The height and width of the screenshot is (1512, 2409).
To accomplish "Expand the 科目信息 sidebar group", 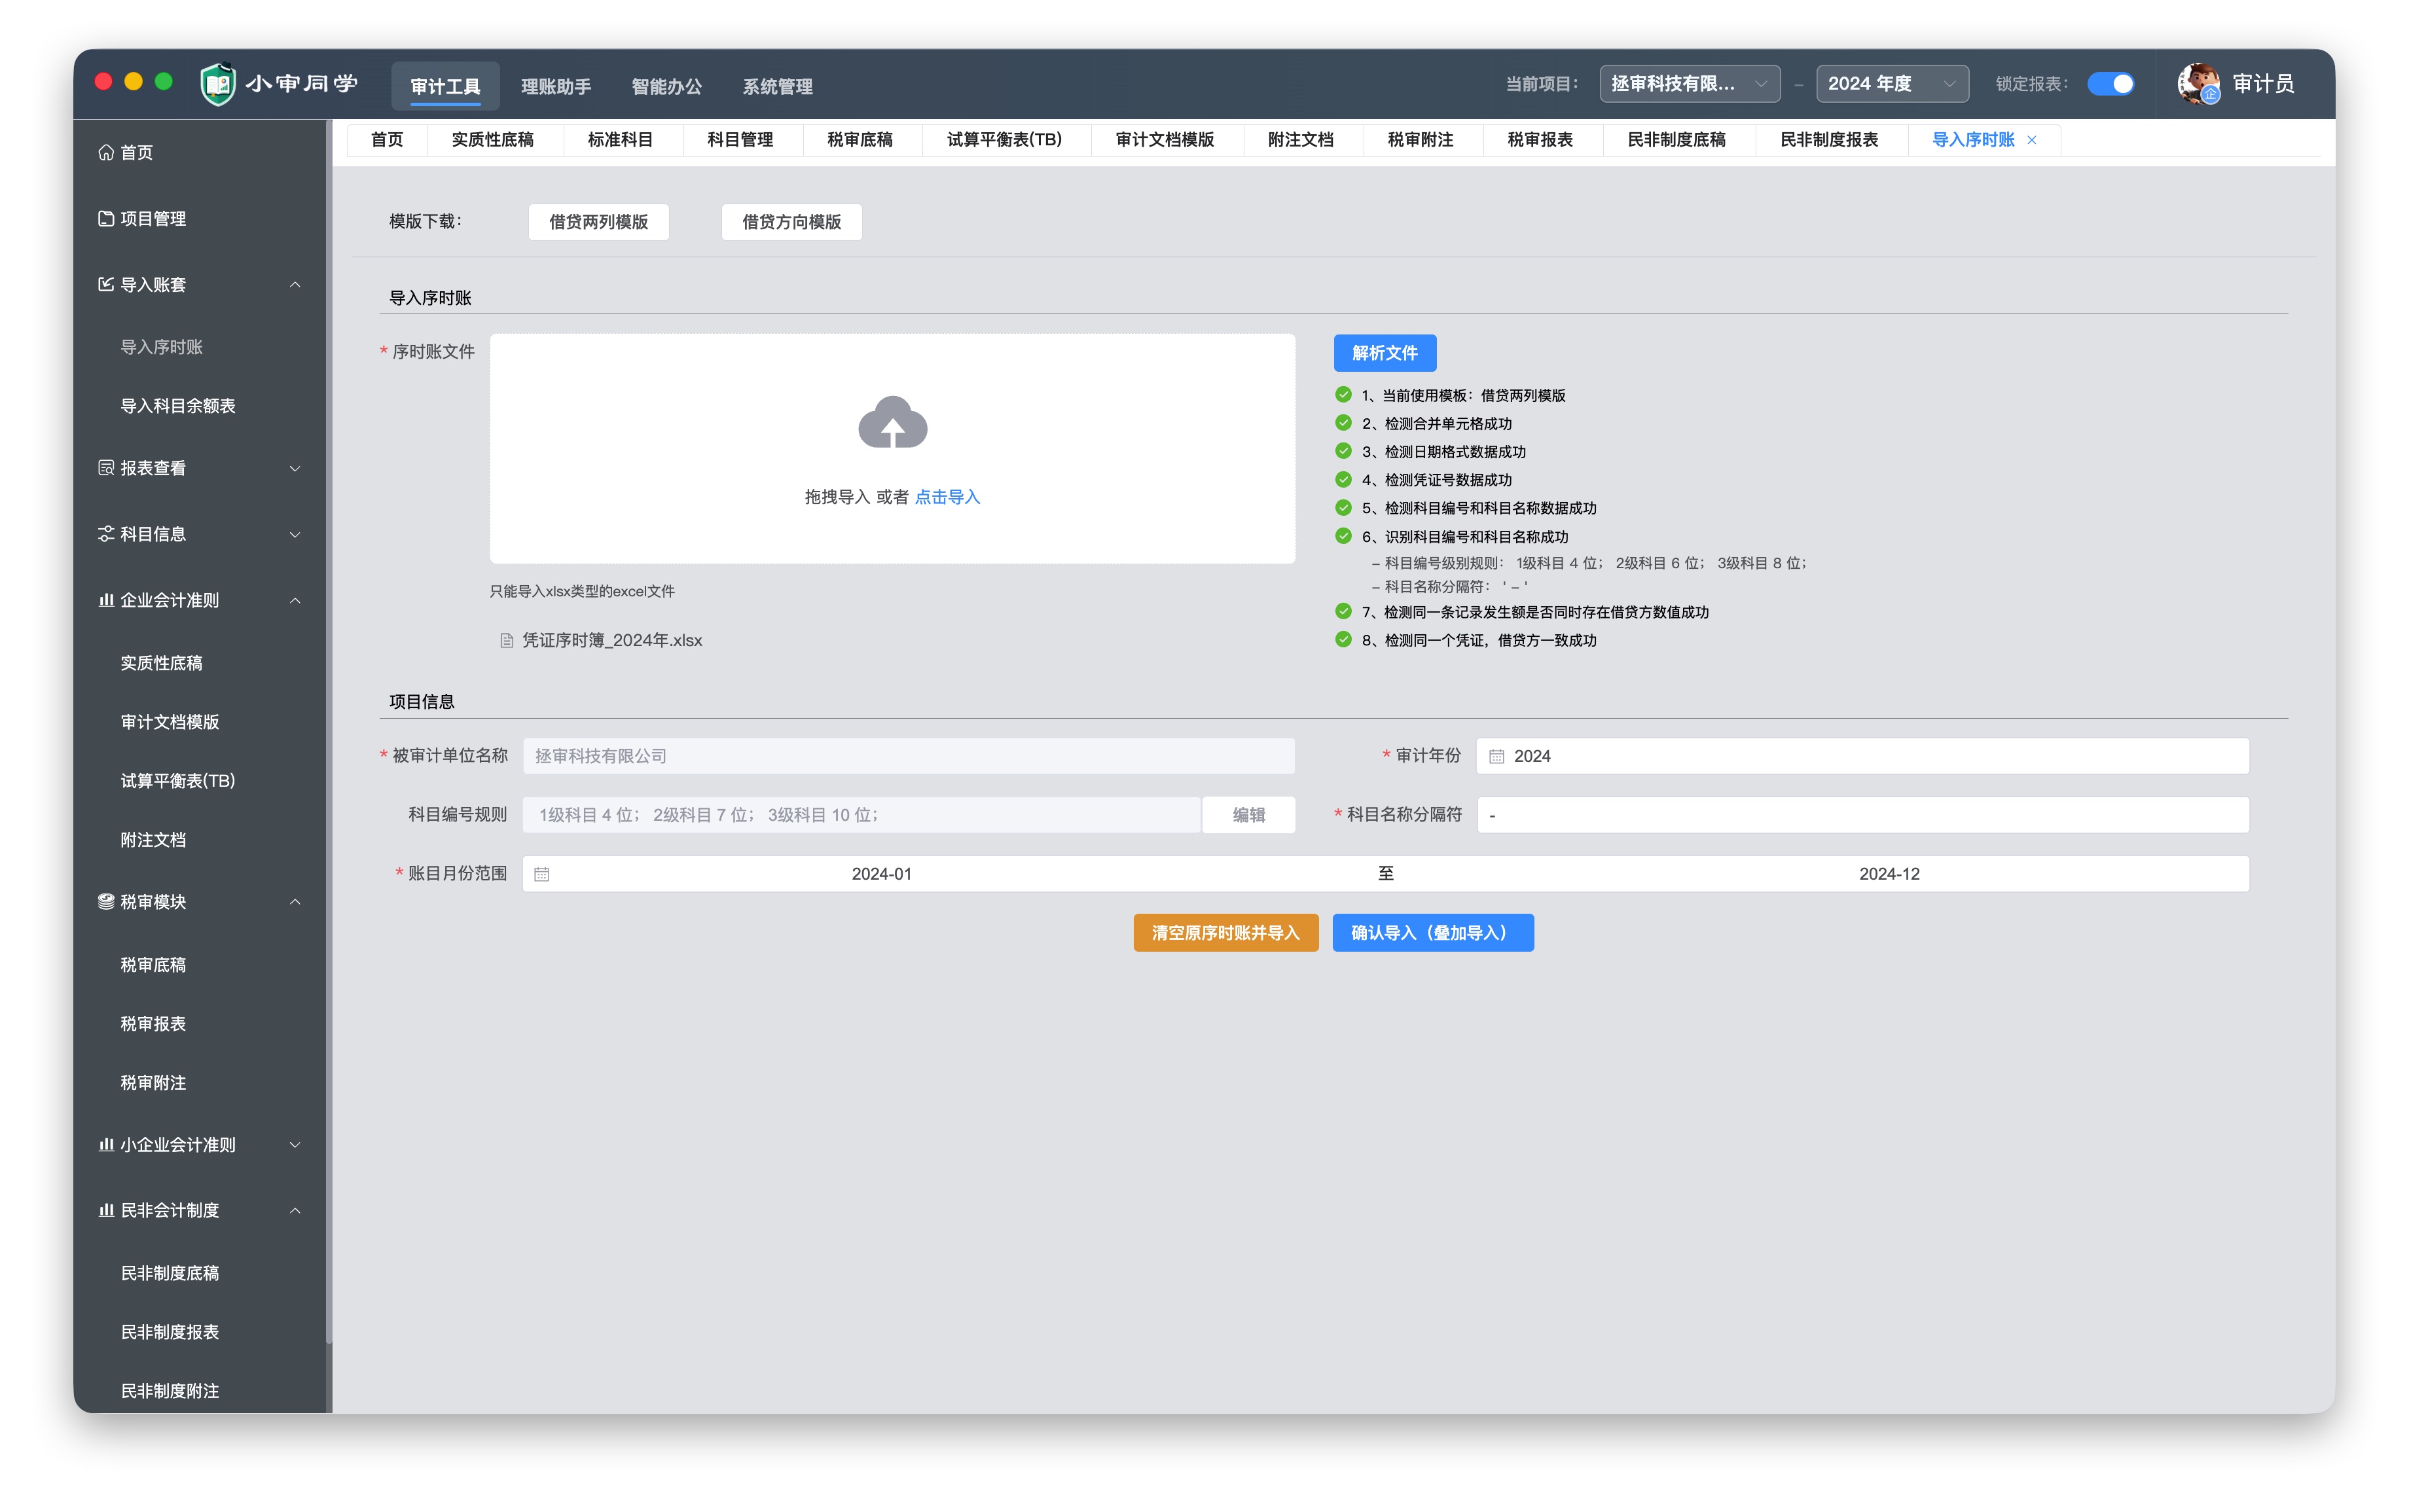I will 295,534.
